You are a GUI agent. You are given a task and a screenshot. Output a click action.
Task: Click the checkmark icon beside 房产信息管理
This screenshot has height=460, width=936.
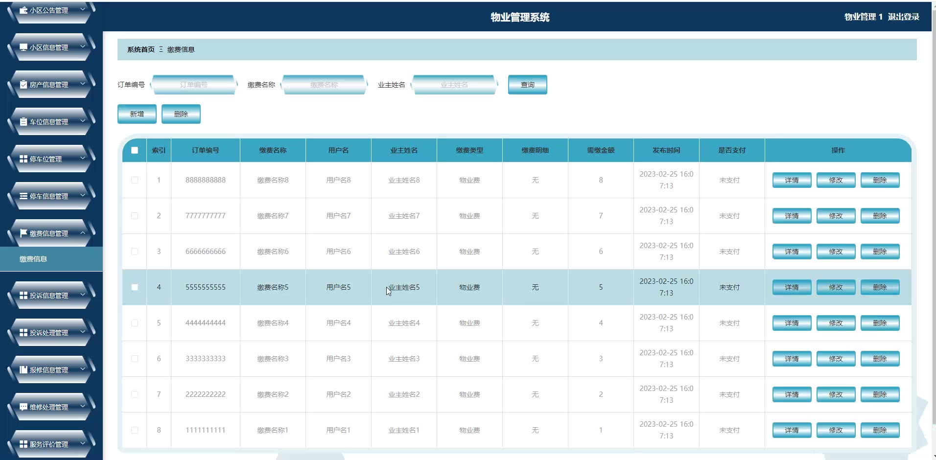(23, 85)
